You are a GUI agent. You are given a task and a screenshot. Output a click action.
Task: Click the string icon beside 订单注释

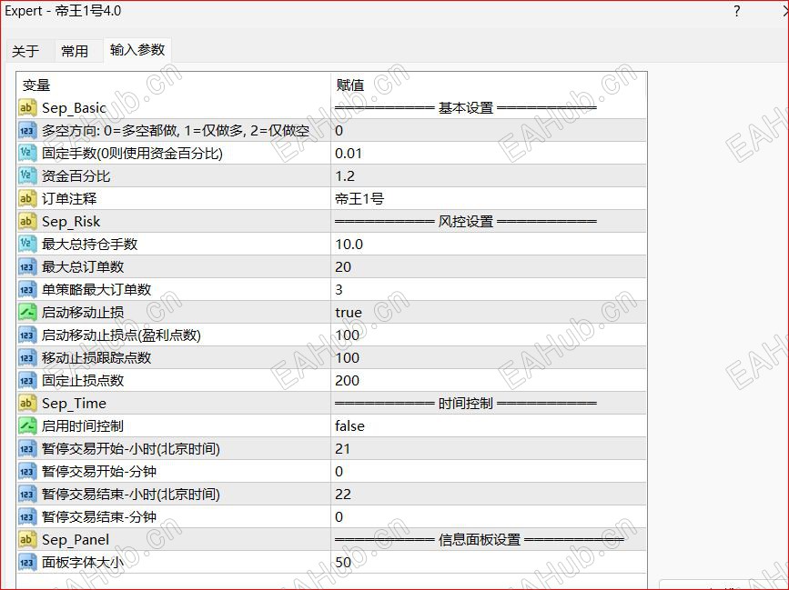coord(27,198)
